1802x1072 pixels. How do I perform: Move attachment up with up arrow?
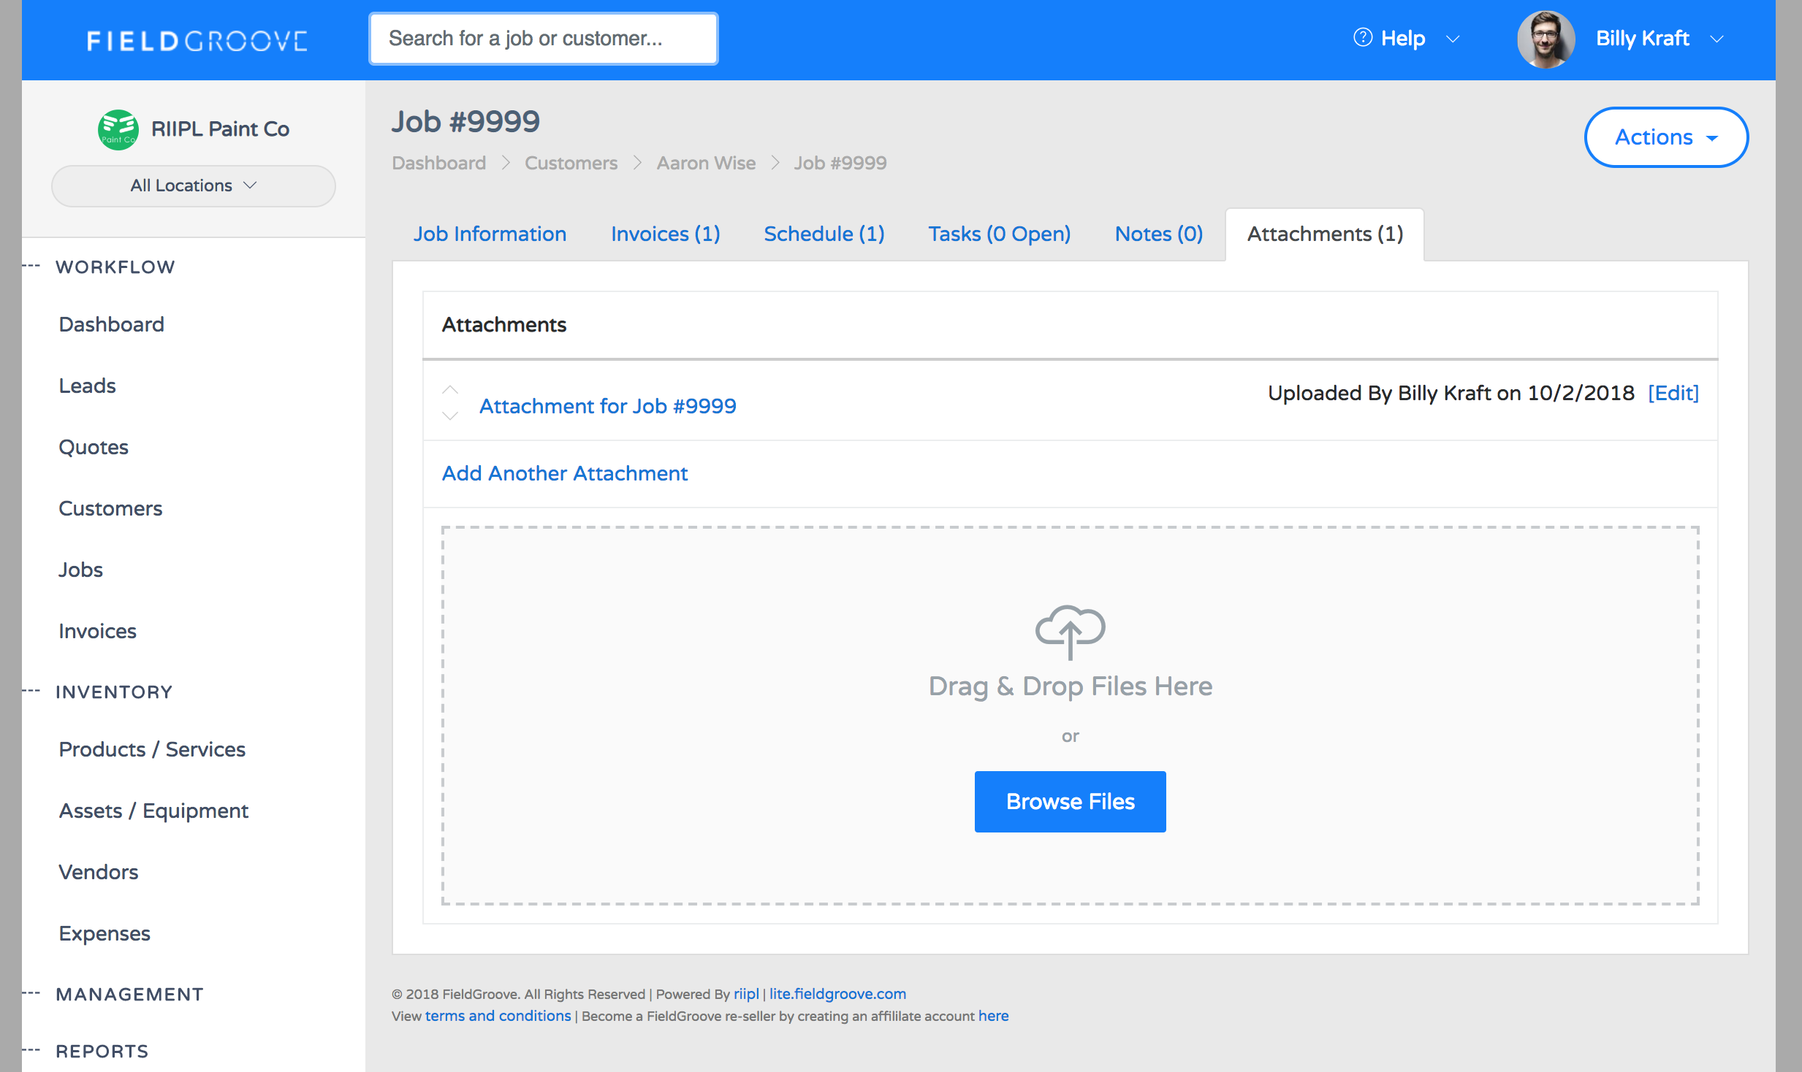[450, 390]
